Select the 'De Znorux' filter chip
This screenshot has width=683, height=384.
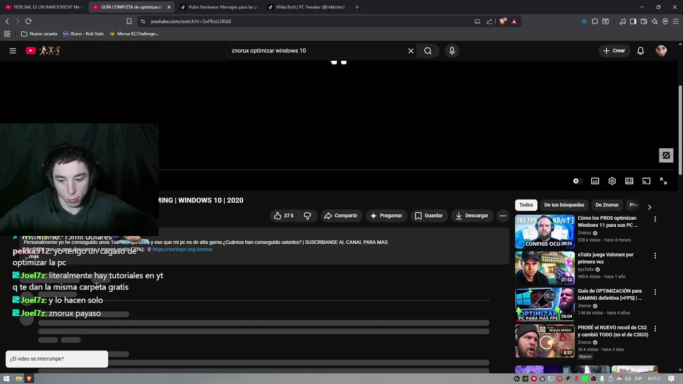[x=607, y=205]
